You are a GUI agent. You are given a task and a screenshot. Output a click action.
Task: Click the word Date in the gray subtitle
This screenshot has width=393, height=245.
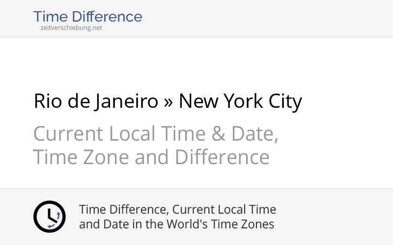254,134
